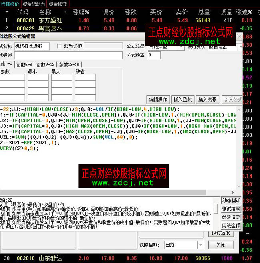Expand the 选股周期 日线 dropdown
This screenshot has width=260, height=263.
(200, 245)
